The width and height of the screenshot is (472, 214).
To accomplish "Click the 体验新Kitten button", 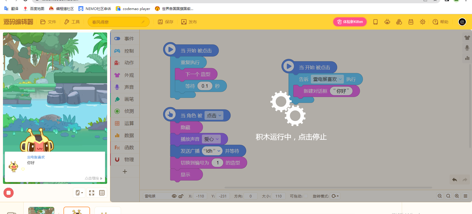I will pos(350,22).
